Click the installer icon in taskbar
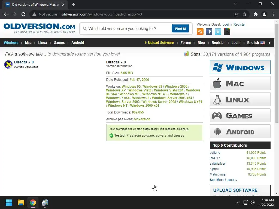This screenshot has height=209, width=279. pos(45,202)
